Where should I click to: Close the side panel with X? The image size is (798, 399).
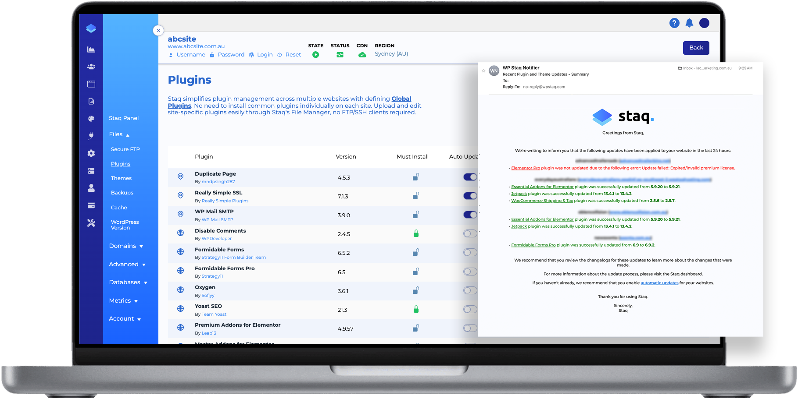click(158, 30)
